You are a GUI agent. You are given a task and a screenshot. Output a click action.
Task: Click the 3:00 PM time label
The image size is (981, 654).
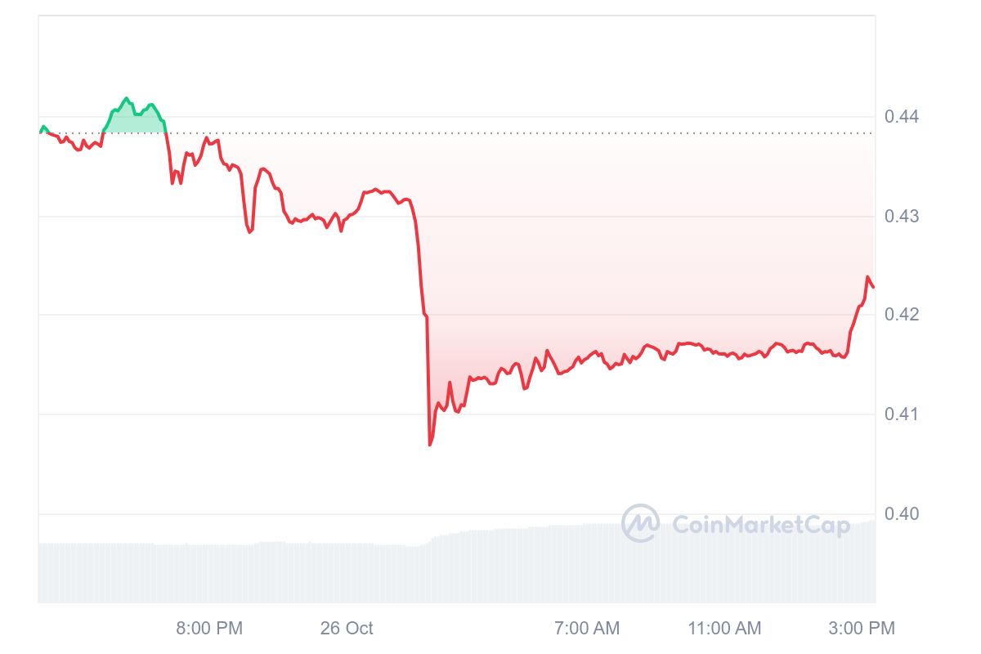pyautogui.click(x=862, y=628)
